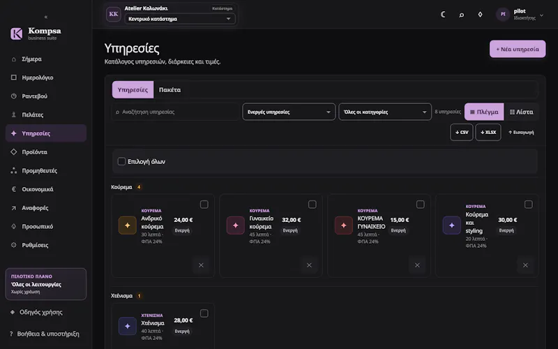Remove ΚΟΥΡΕΜΑ ΓΥΝΑΙΚΕΙΟ using its X icon

click(417, 265)
